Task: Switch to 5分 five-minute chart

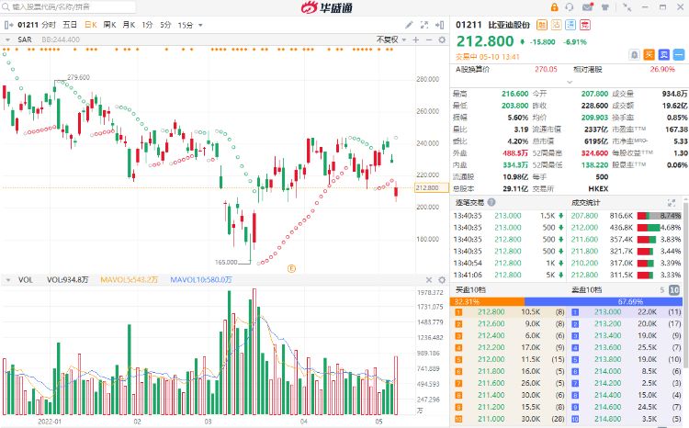Action: click(165, 25)
